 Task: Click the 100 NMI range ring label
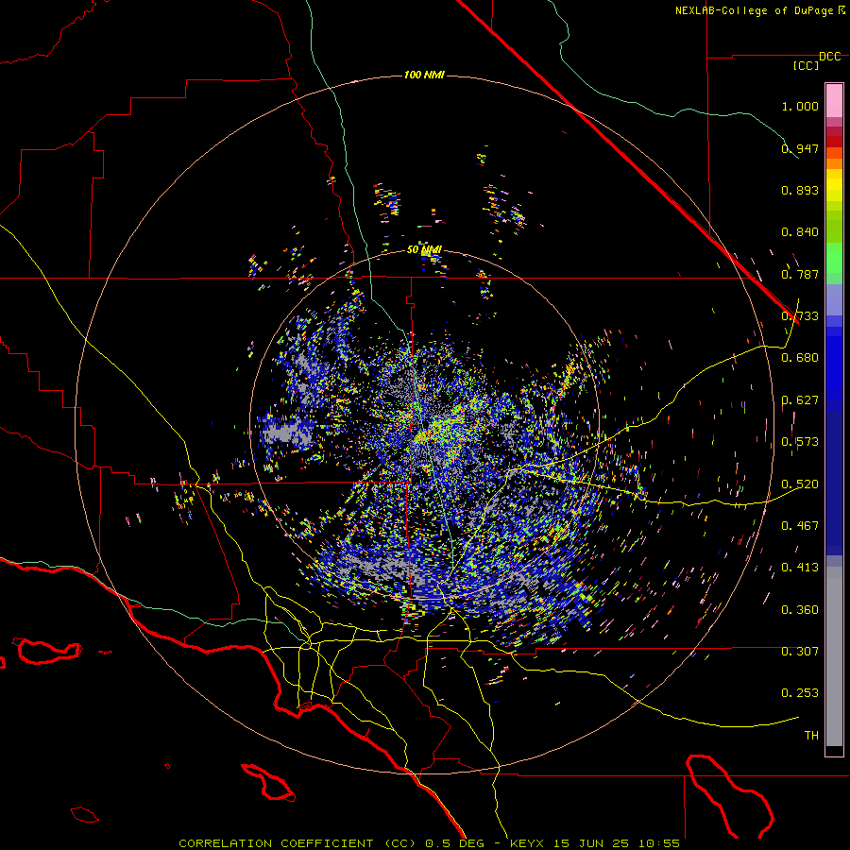[424, 75]
